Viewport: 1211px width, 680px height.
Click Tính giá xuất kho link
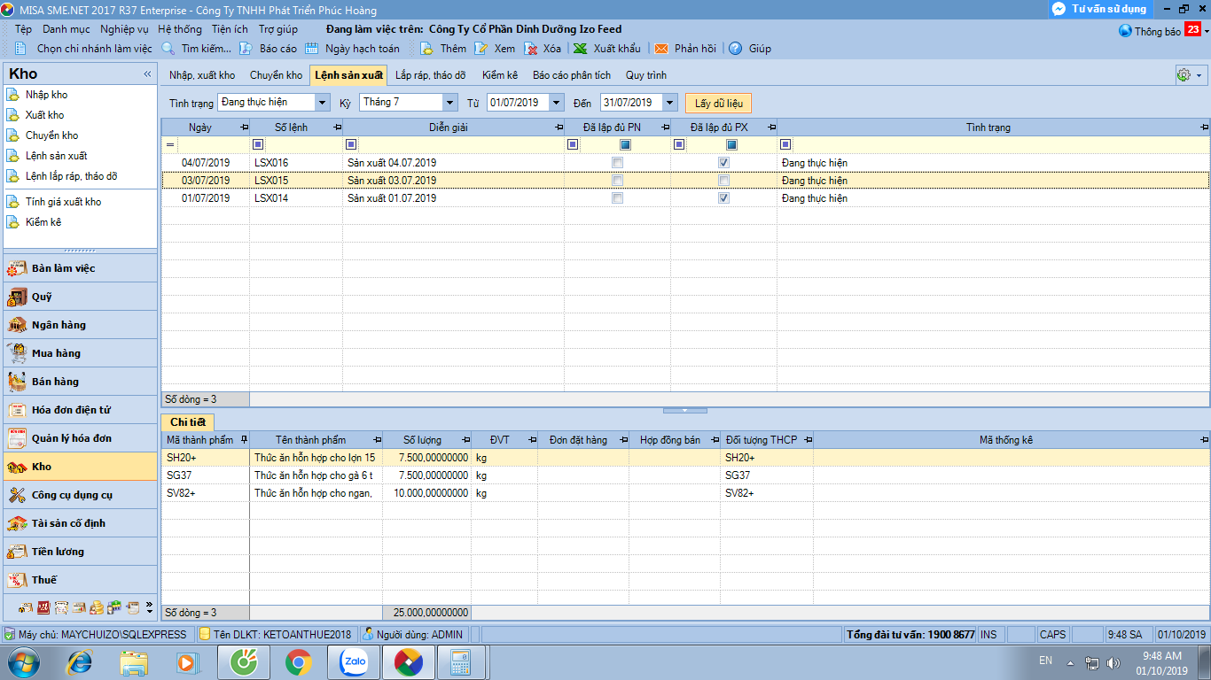point(63,202)
